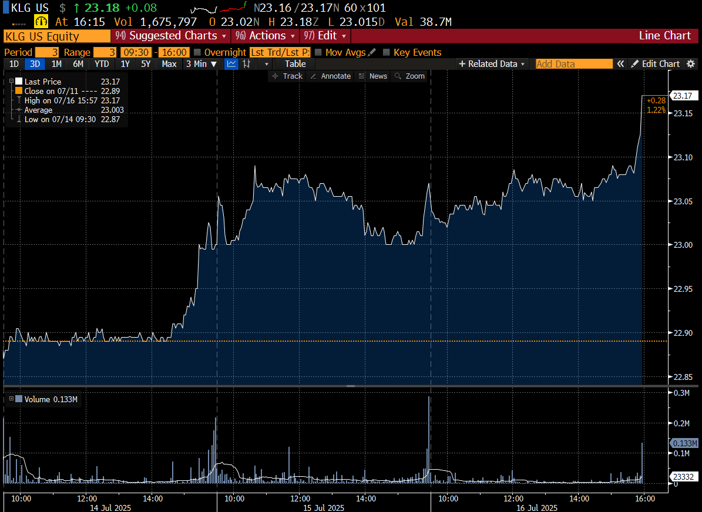Switch to the 1M range tab
Screen dimensions: 702x512
click(x=56, y=64)
